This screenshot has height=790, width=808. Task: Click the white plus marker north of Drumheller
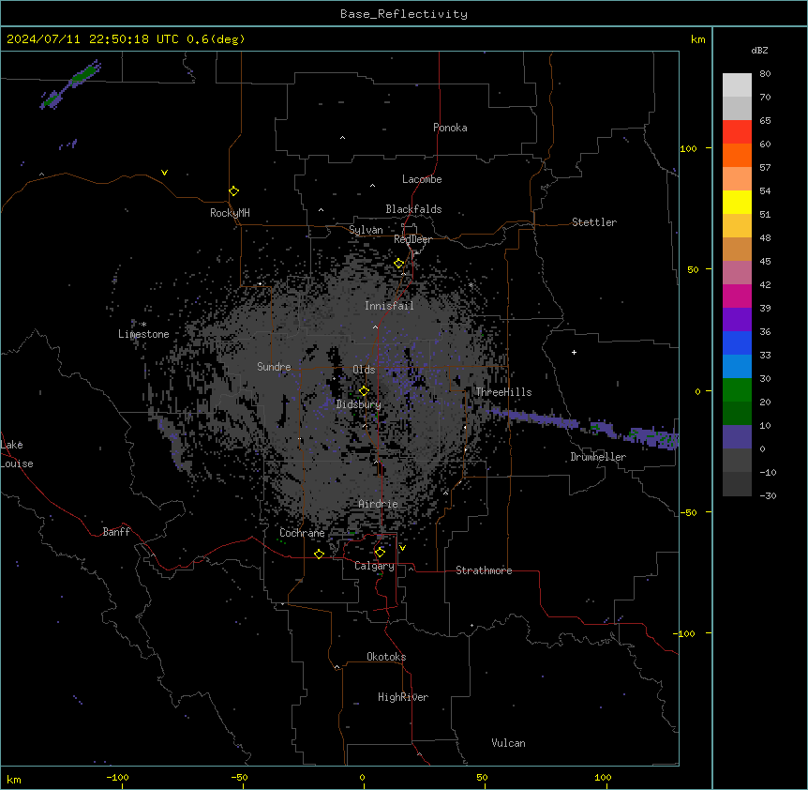[574, 352]
